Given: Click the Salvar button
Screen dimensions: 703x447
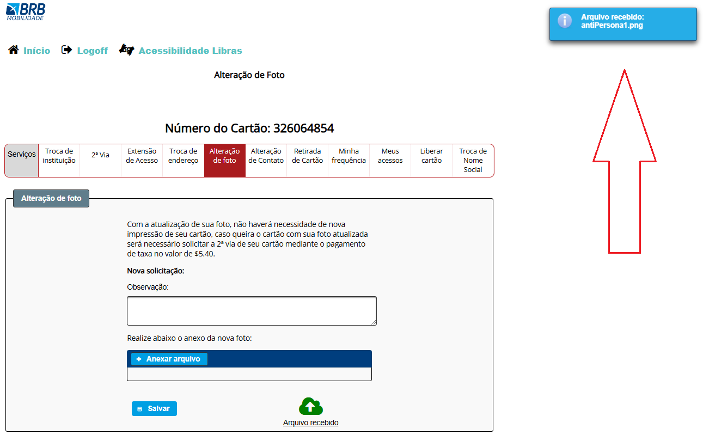Looking at the screenshot, I should (154, 409).
